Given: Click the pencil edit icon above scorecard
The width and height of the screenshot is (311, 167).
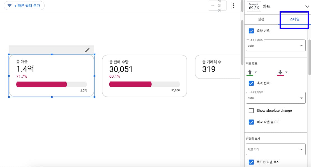Looking at the screenshot, I should click(x=87, y=50).
